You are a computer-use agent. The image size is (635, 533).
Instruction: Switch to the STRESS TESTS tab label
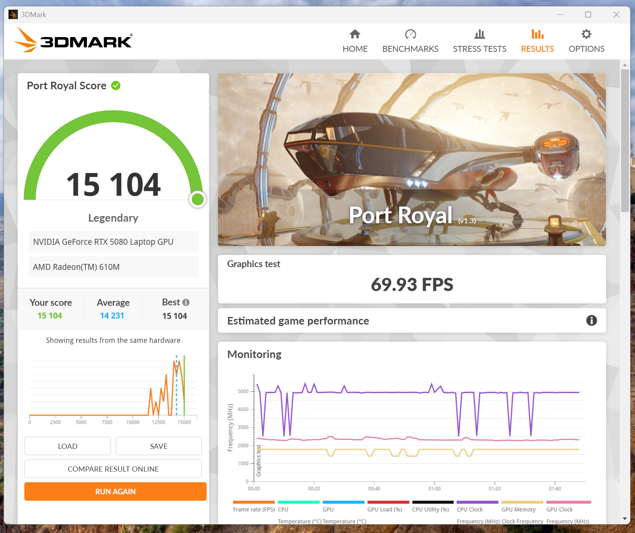click(480, 49)
